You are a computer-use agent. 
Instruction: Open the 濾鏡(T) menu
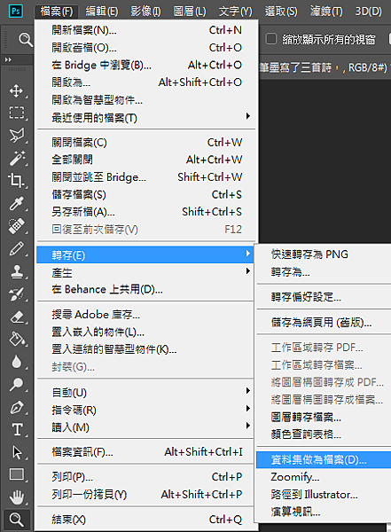click(326, 12)
